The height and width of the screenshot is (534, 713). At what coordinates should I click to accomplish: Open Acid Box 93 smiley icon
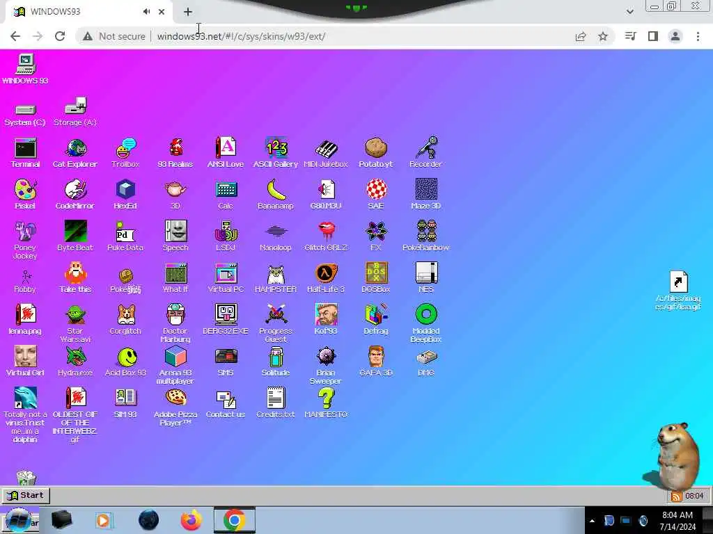tap(127, 357)
